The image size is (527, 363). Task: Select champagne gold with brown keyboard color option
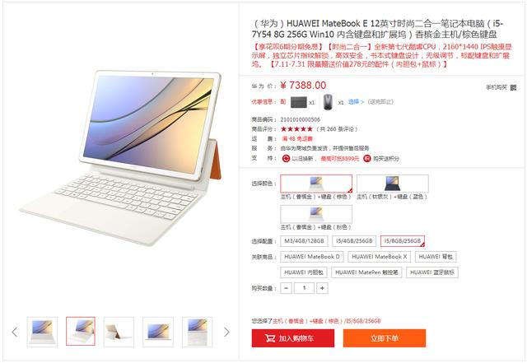click(316, 184)
